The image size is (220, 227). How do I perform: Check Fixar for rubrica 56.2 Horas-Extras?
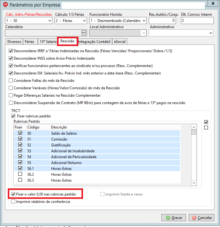20,174
